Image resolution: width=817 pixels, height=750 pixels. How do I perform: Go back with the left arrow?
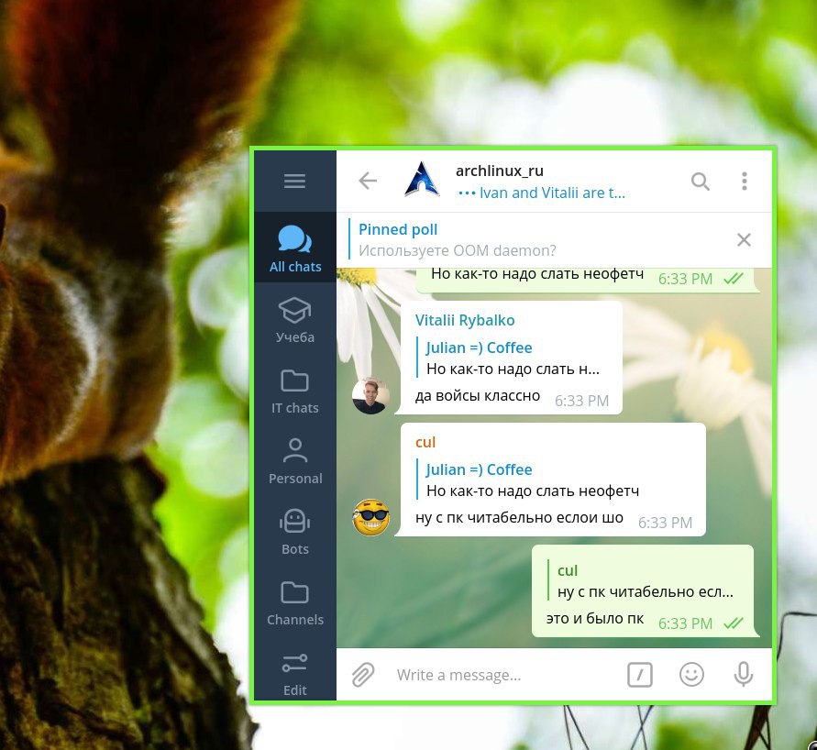point(368,181)
